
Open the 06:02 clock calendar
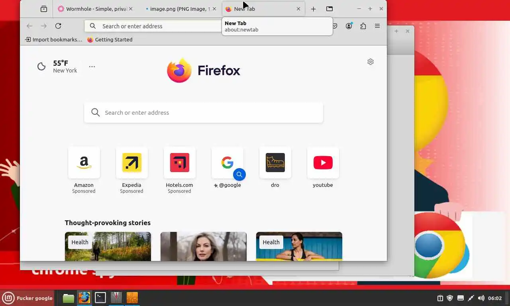[495, 298]
